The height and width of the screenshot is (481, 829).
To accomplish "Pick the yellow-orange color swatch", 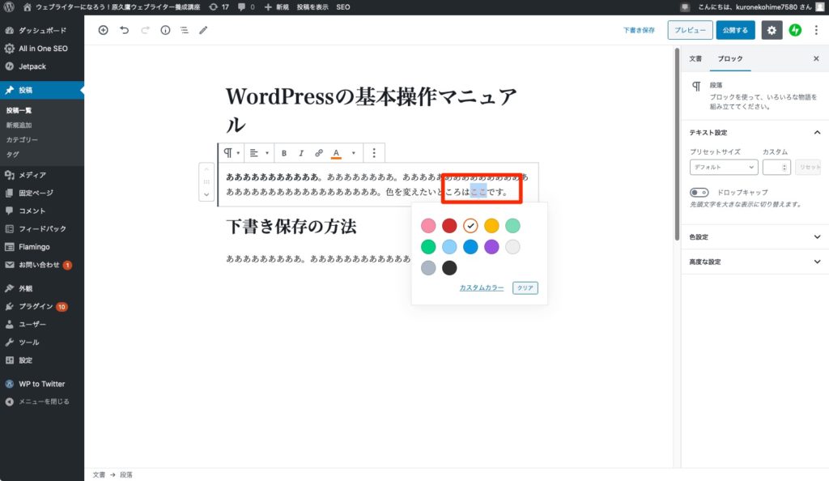I will [x=491, y=226].
